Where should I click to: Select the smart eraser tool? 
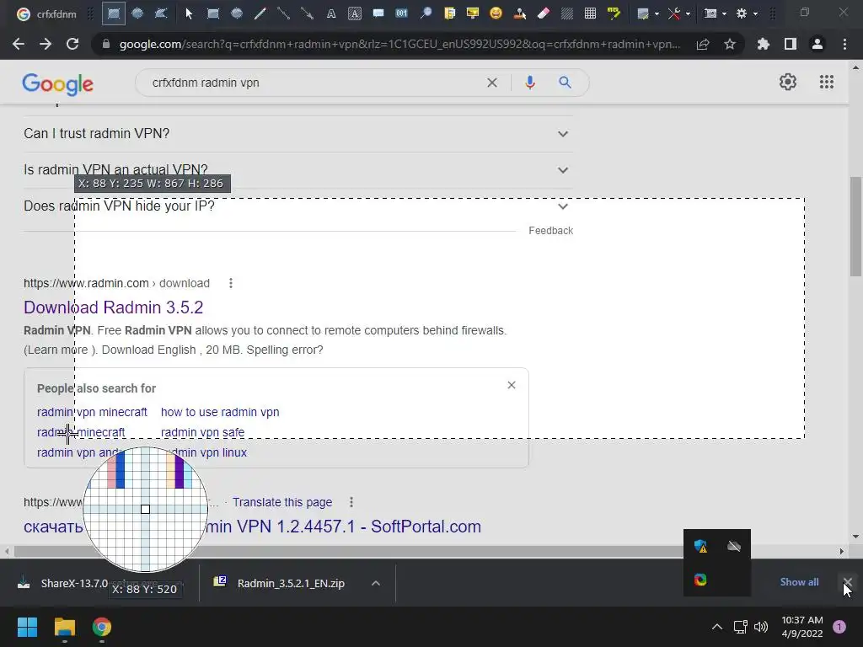click(x=544, y=13)
